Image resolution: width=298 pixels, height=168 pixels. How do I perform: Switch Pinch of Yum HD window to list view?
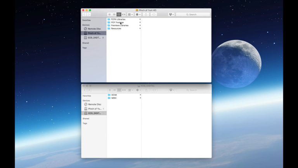click(x=114, y=14)
